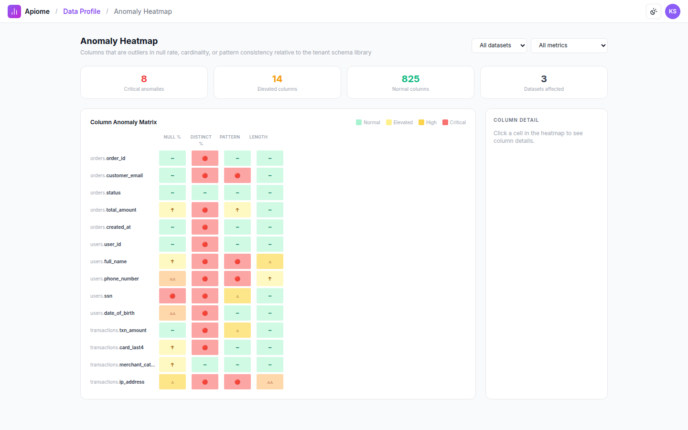Click the critical Null % cell for users.ssn
Image resolution: width=688 pixels, height=430 pixels.
(x=172, y=296)
